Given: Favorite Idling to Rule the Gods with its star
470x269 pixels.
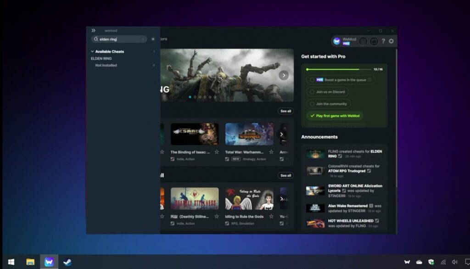Looking at the screenshot, I should tap(271, 217).
